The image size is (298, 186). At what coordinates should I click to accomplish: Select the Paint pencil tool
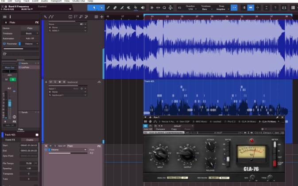click(x=108, y=8)
